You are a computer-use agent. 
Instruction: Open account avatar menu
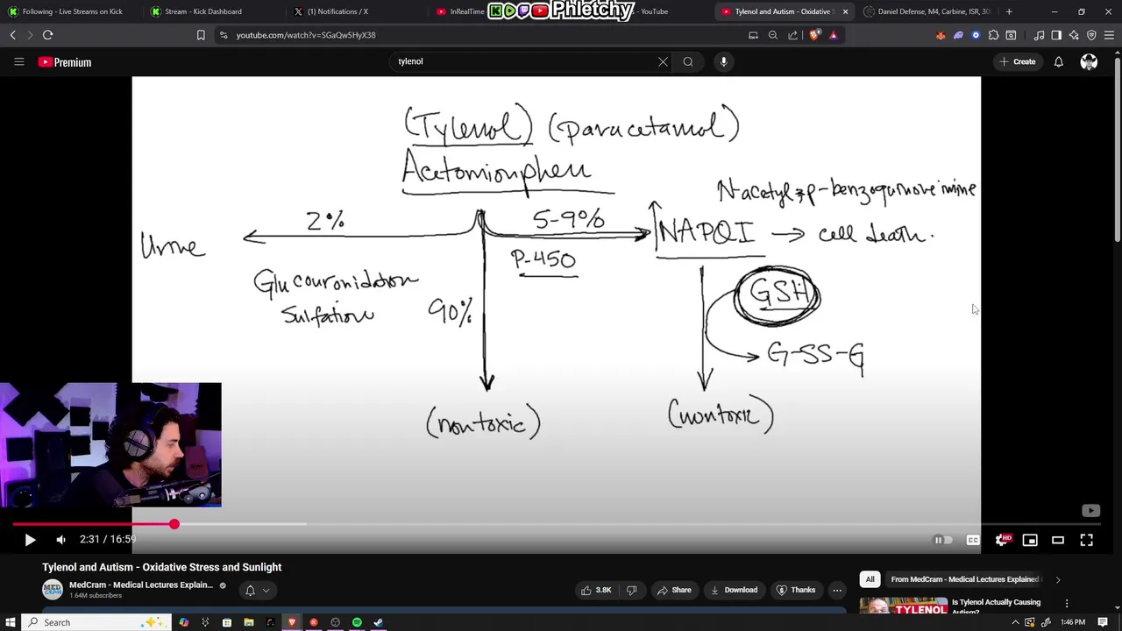[1089, 61]
